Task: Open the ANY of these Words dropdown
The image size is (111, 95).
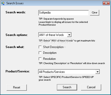Action: 69,35
